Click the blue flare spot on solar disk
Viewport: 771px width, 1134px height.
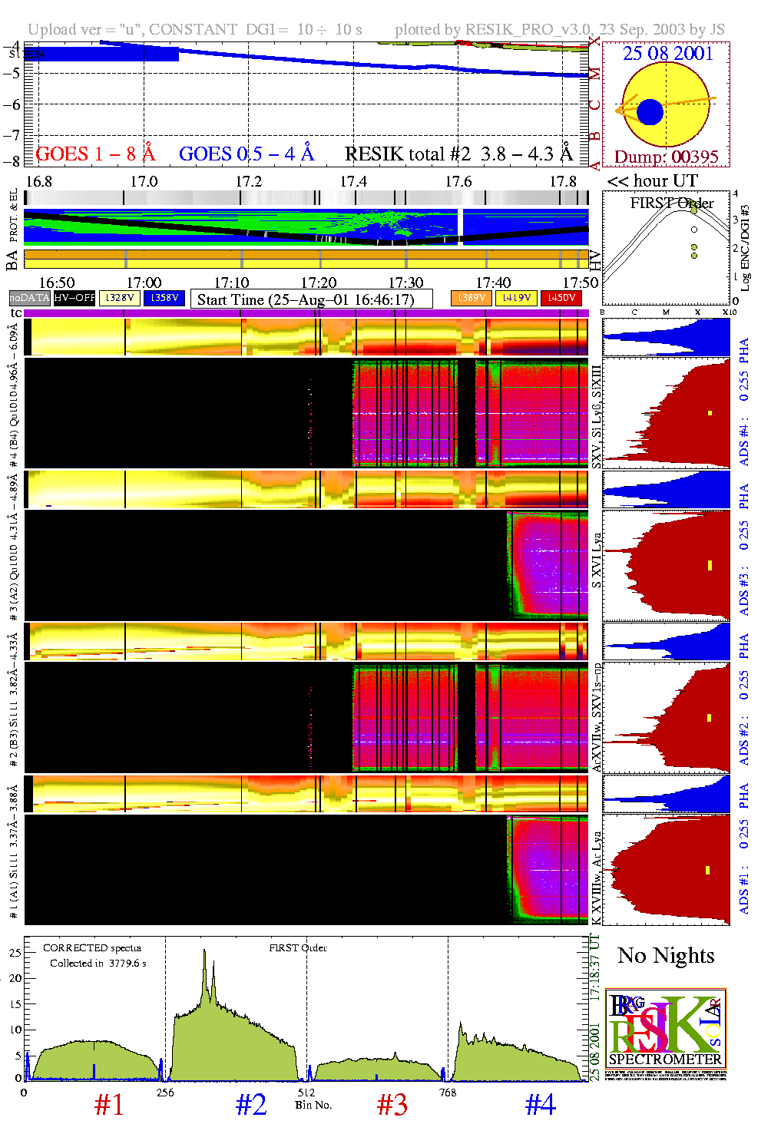[x=650, y=112]
